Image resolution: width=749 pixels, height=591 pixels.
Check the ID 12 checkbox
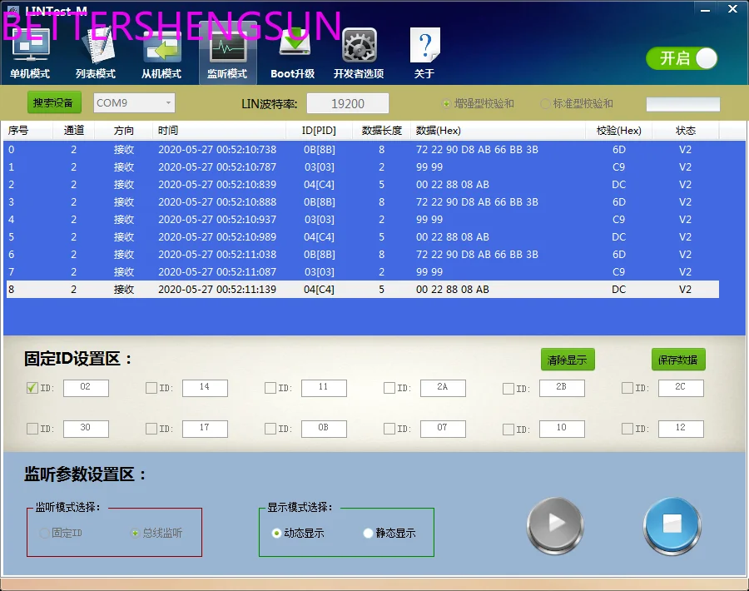click(627, 429)
